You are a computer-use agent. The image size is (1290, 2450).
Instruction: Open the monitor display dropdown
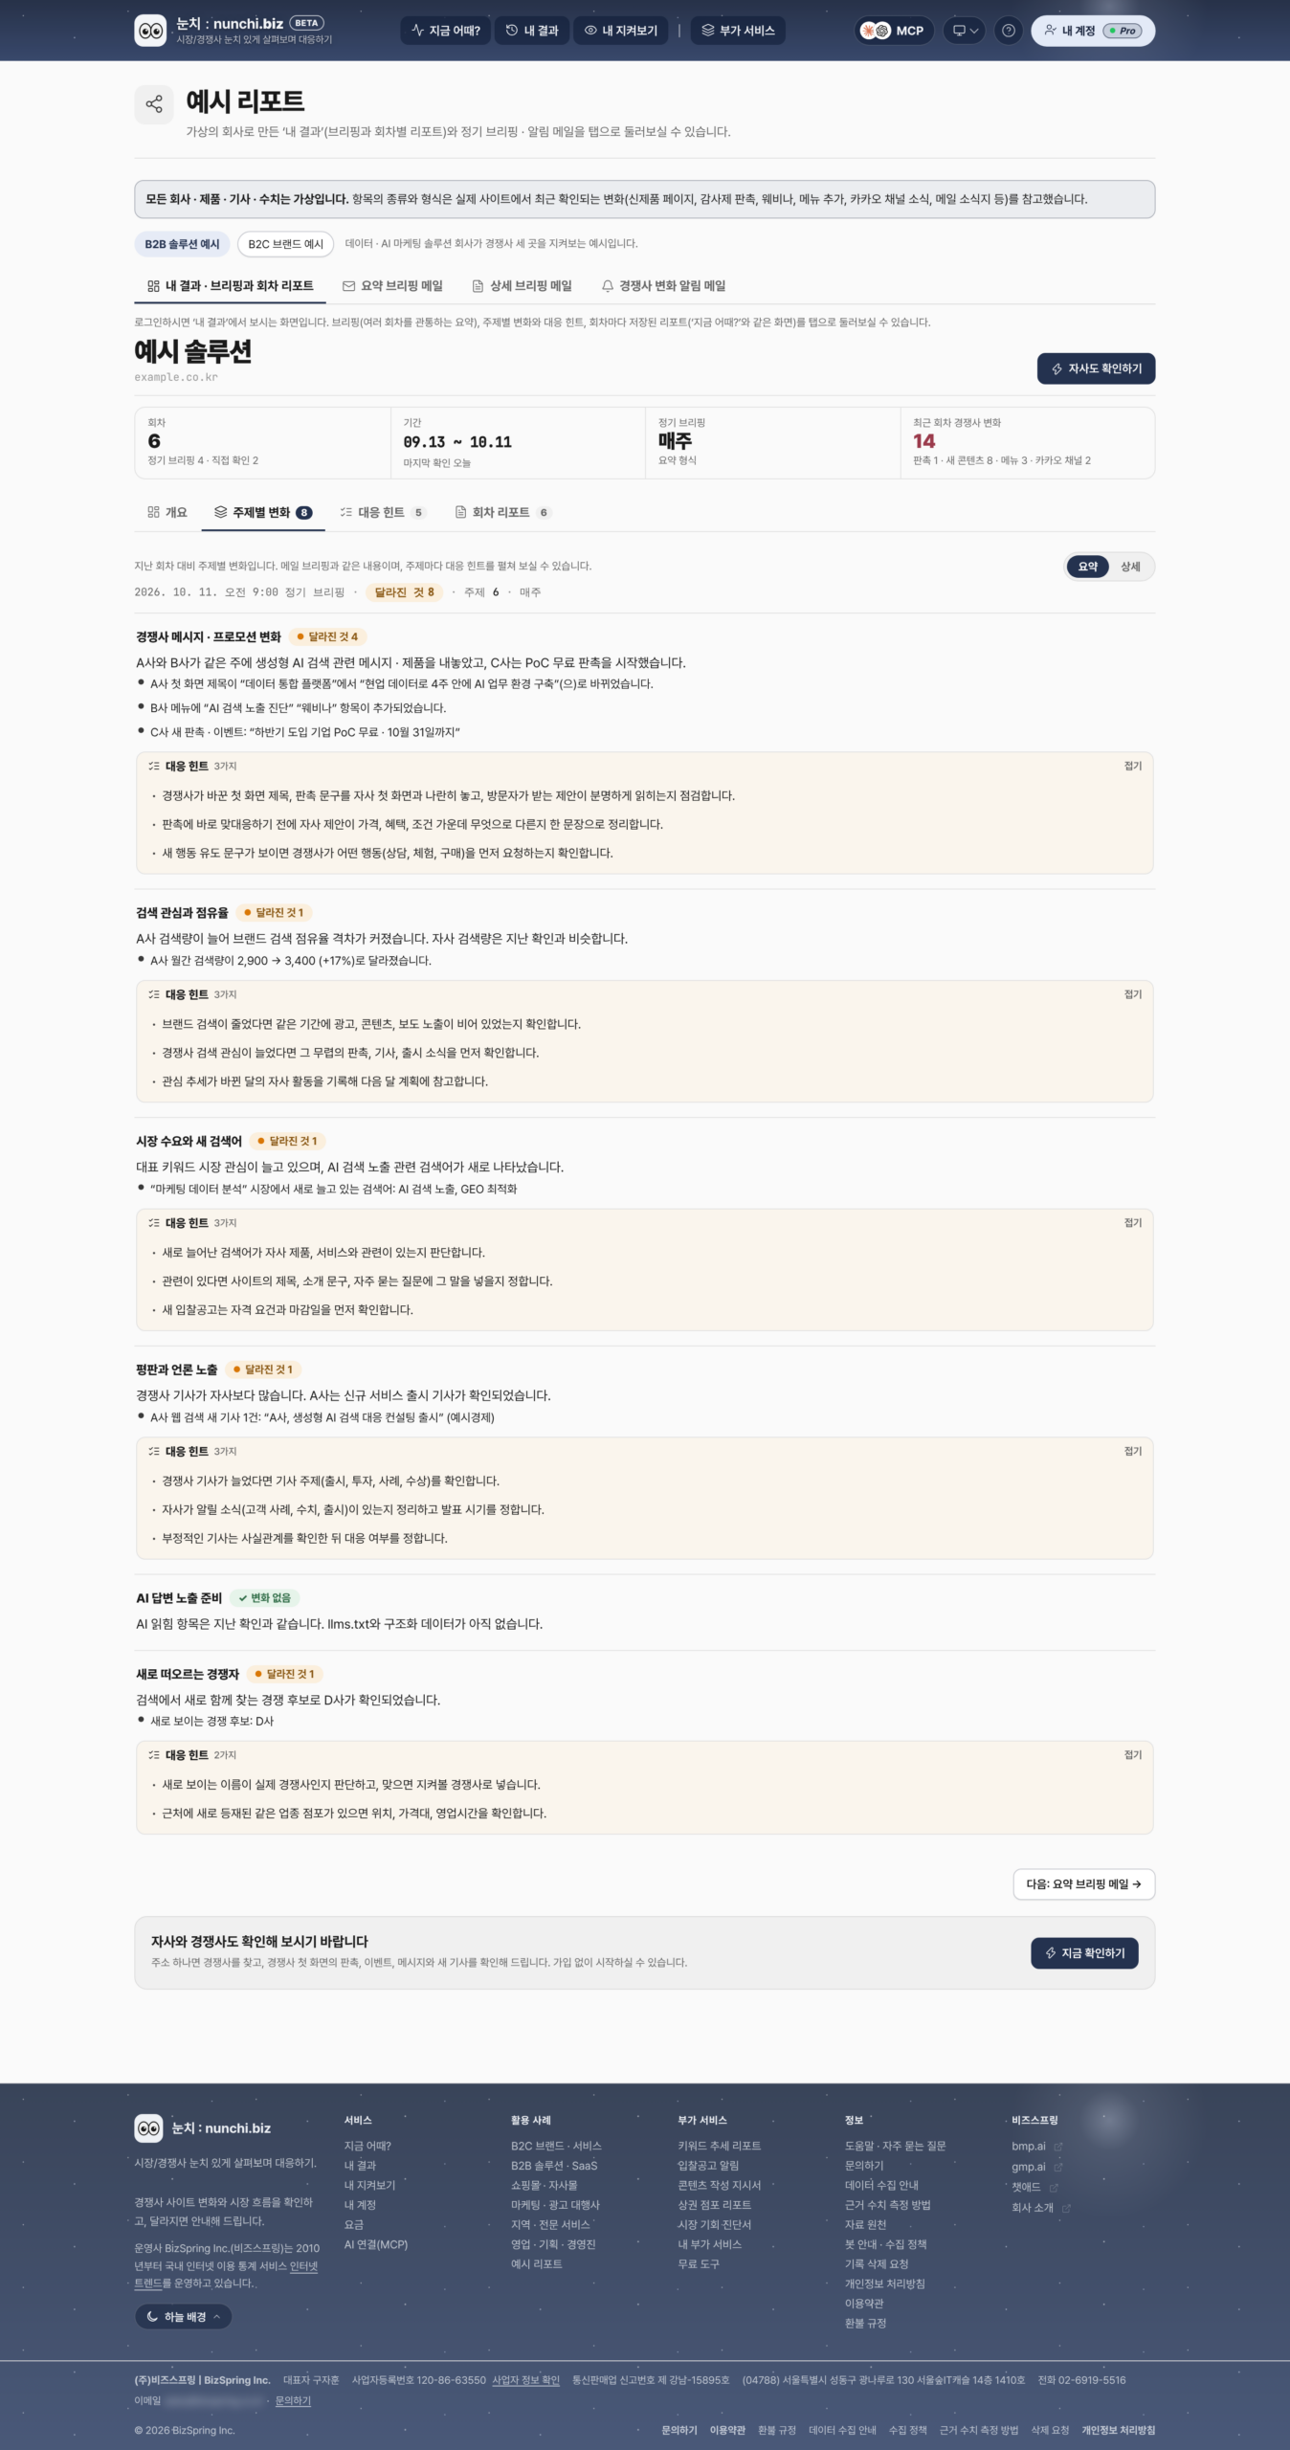[x=964, y=31]
